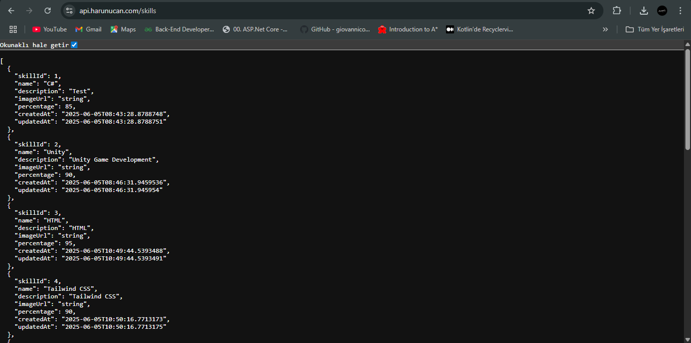The height and width of the screenshot is (343, 691).
Task: Open the Introduction to A* bookmark
Action: [x=408, y=29]
